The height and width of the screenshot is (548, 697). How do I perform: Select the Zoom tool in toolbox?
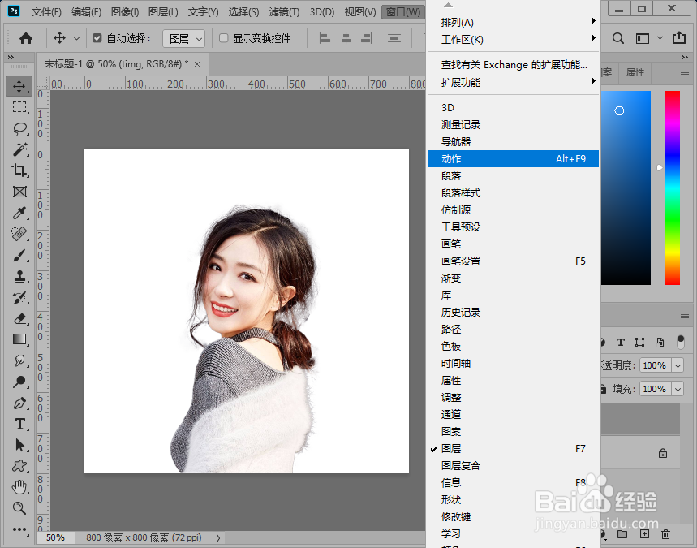point(19,508)
